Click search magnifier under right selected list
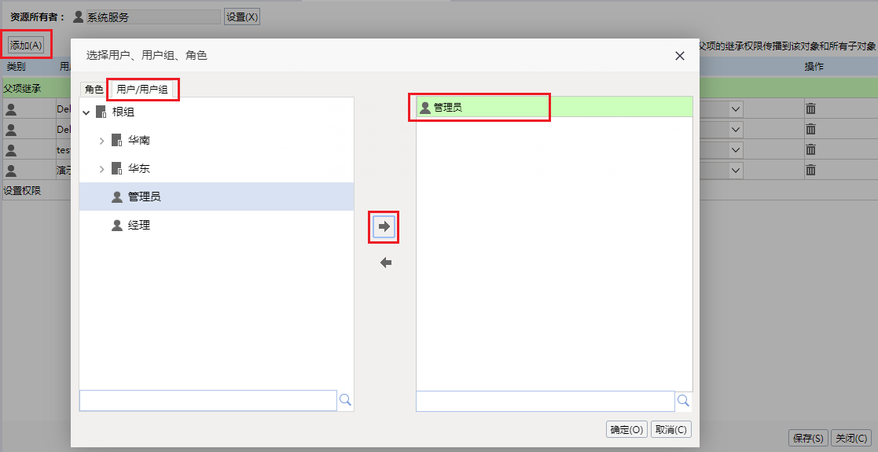 [683, 400]
